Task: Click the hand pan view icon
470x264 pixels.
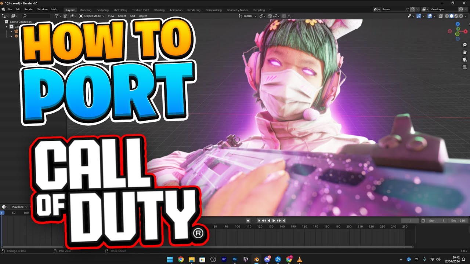Action: (x=464, y=52)
